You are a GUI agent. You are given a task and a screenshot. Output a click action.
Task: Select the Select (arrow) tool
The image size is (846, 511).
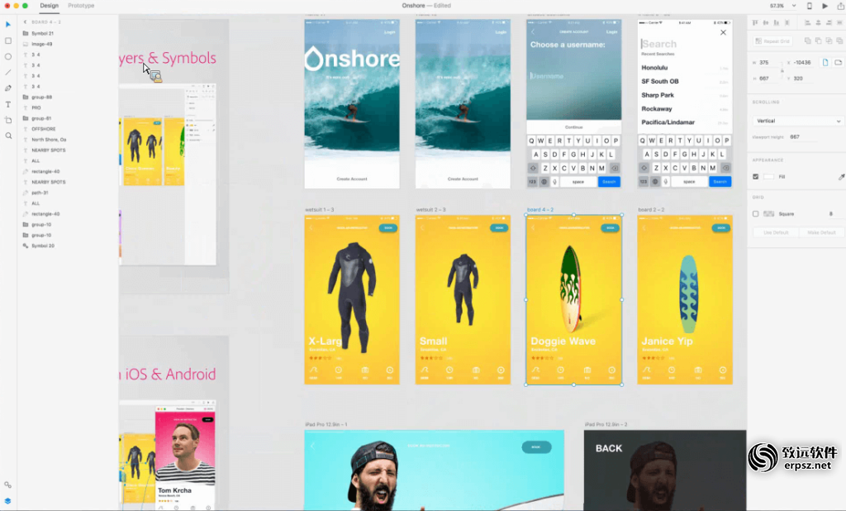(x=8, y=24)
